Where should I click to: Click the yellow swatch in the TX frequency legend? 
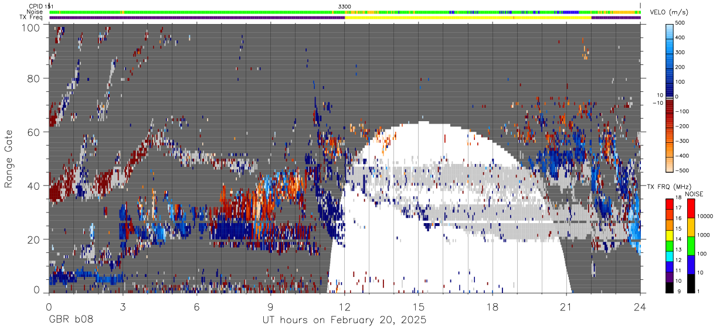669,235
